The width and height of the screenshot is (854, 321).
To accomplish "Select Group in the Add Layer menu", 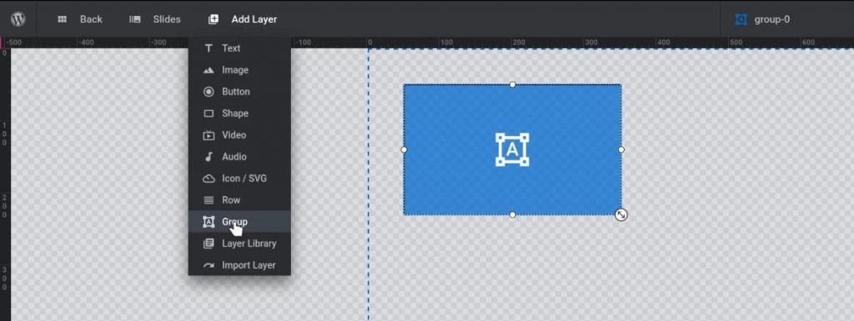I will pyautogui.click(x=239, y=222).
